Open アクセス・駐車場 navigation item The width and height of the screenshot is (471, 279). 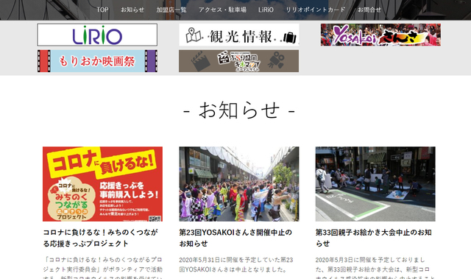222,10
